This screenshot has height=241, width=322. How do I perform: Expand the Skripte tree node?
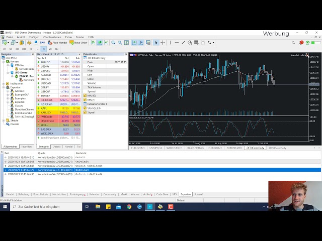pyautogui.click(x=4, y=120)
